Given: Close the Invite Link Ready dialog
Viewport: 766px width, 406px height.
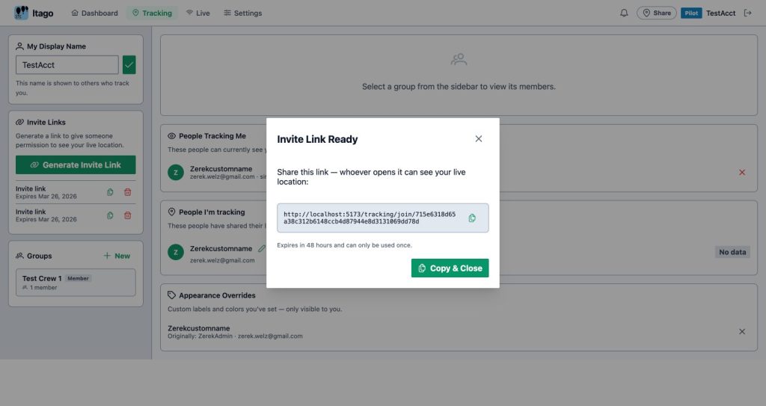Looking at the screenshot, I should [x=479, y=139].
